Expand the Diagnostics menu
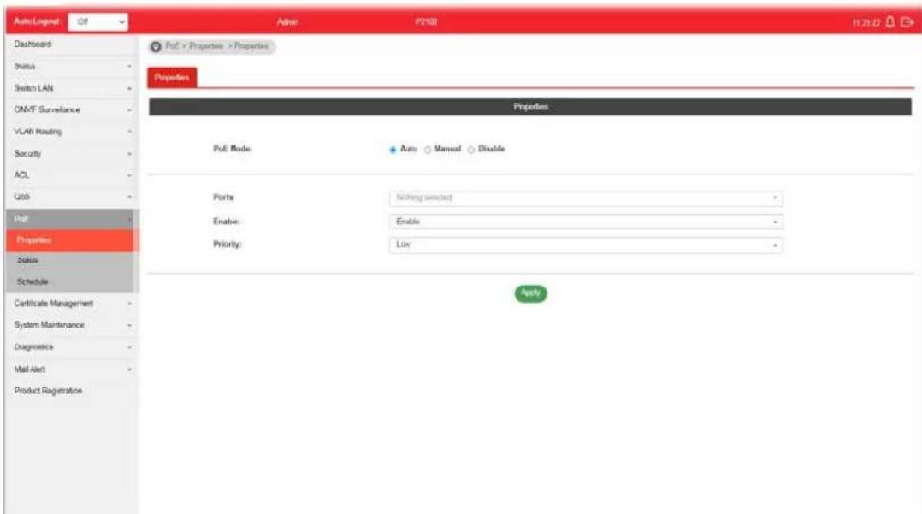The image size is (922, 514). click(x=73, y=347)
